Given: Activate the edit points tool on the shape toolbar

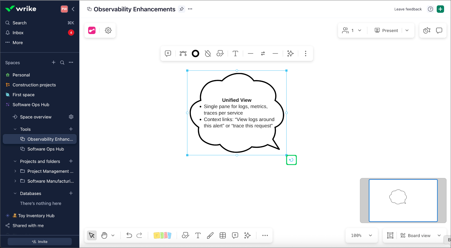Looking at the screenshot, I should point(183,53).
